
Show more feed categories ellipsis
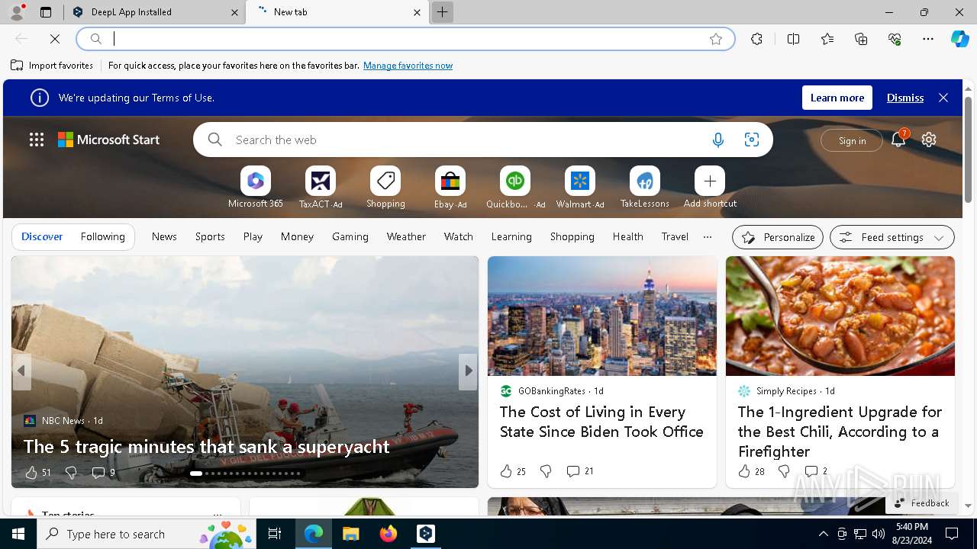tap(708, 237)
